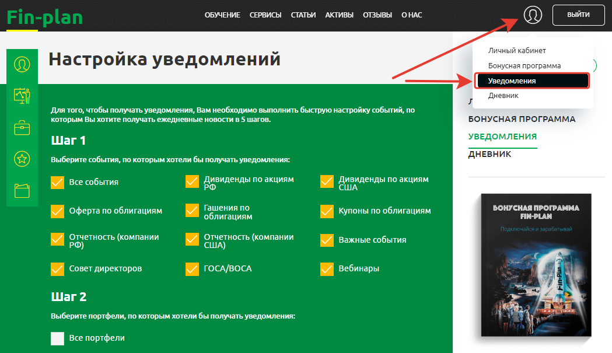Image resolution: width=612 pixels, height=353 pixels.
Task: Expand the 'Сервисы' navigation menu
Action: [265, 15]
